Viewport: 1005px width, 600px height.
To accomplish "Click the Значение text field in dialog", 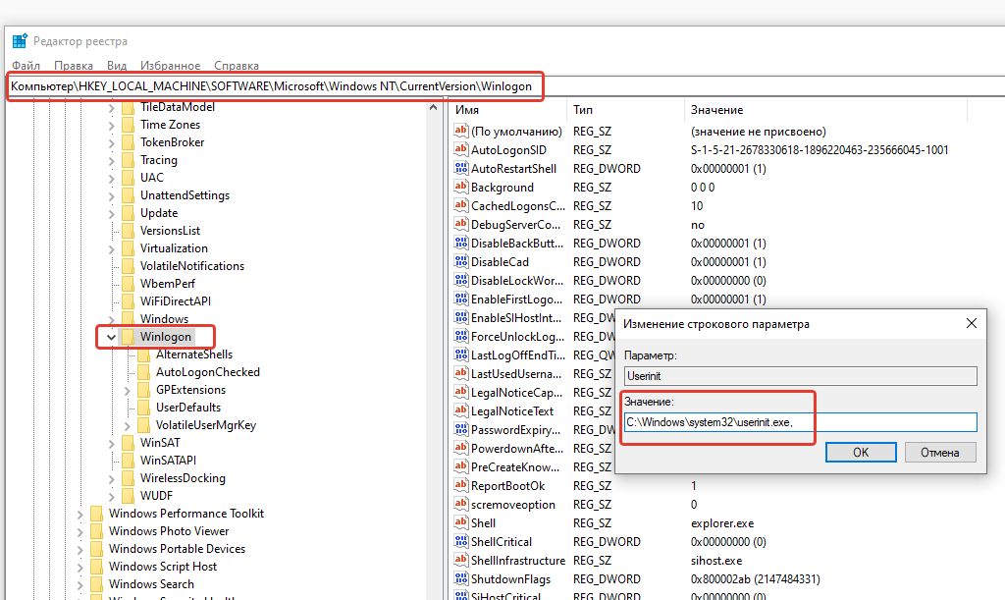I will click(x=800, y=422).
